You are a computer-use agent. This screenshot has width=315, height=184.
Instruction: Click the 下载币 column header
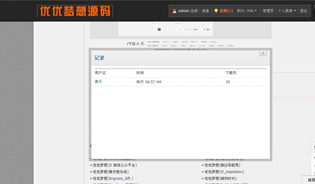(231, 73)
